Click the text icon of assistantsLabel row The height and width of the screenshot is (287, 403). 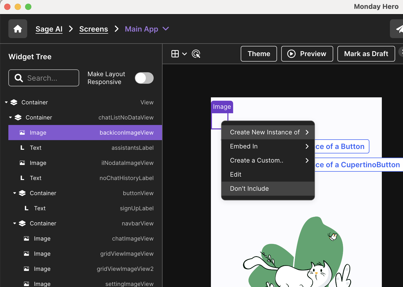click(22, 148)
